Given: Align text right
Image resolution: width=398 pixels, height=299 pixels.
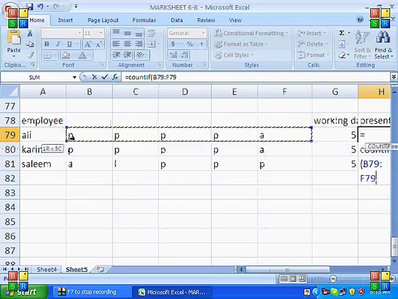Looking at the screenshot, I should coord(139,44).
